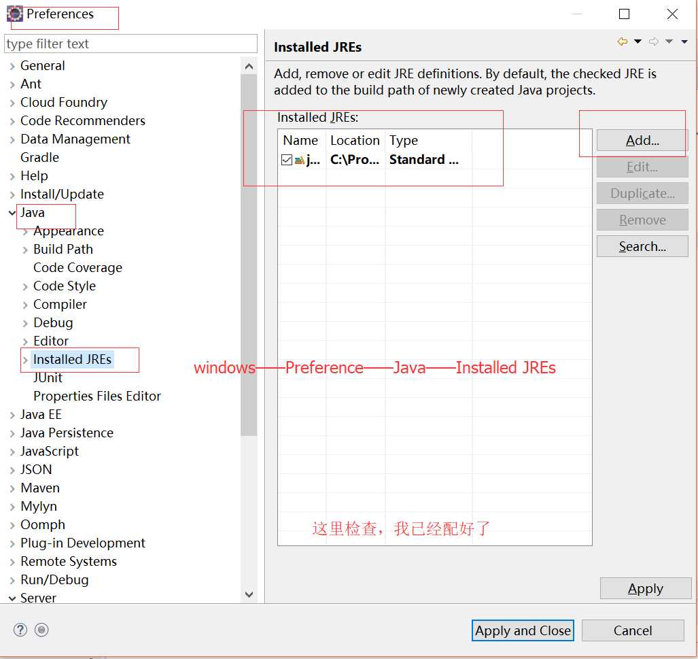
Task: Open the Debug page under Java
Action: (53, 322)
